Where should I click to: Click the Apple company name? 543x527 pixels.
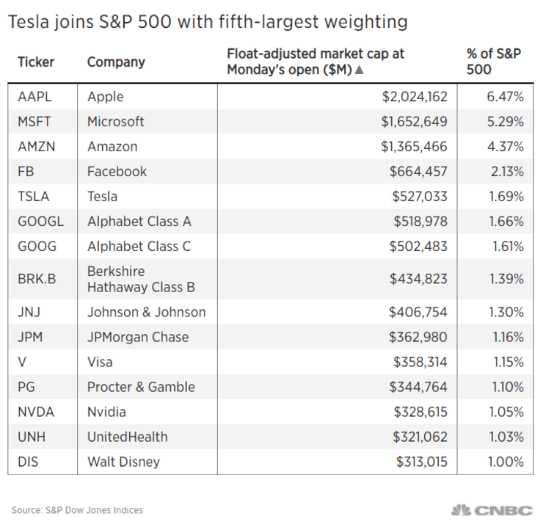[106, 97]
